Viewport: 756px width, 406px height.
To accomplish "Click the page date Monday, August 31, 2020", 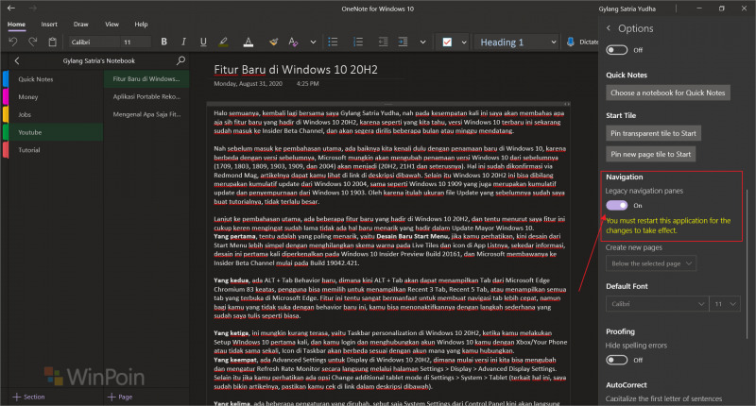I will [248, 84].
